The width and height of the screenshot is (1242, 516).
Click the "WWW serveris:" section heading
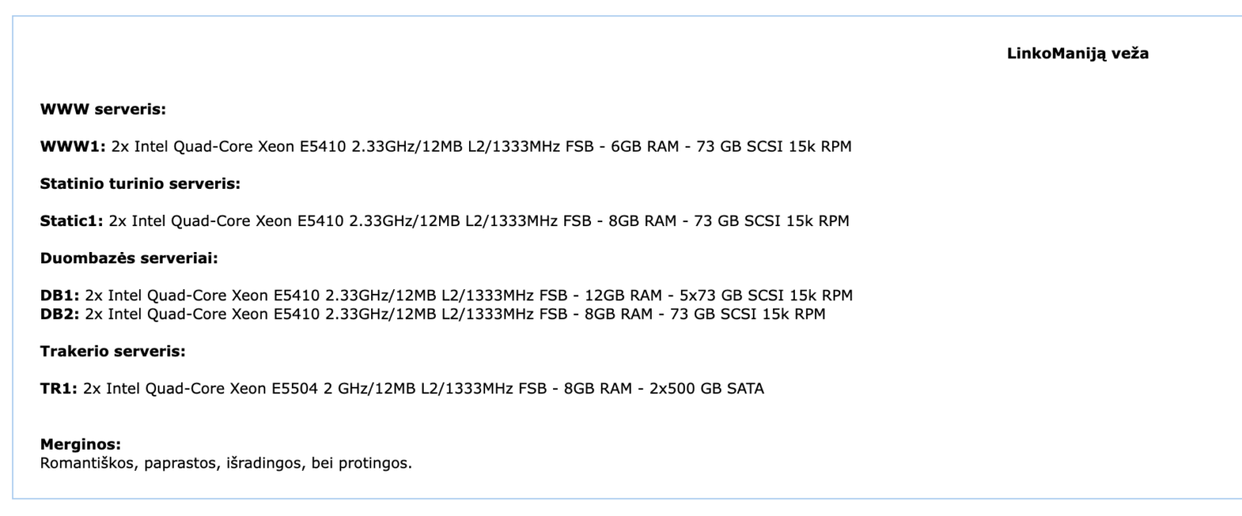[103, 109]
